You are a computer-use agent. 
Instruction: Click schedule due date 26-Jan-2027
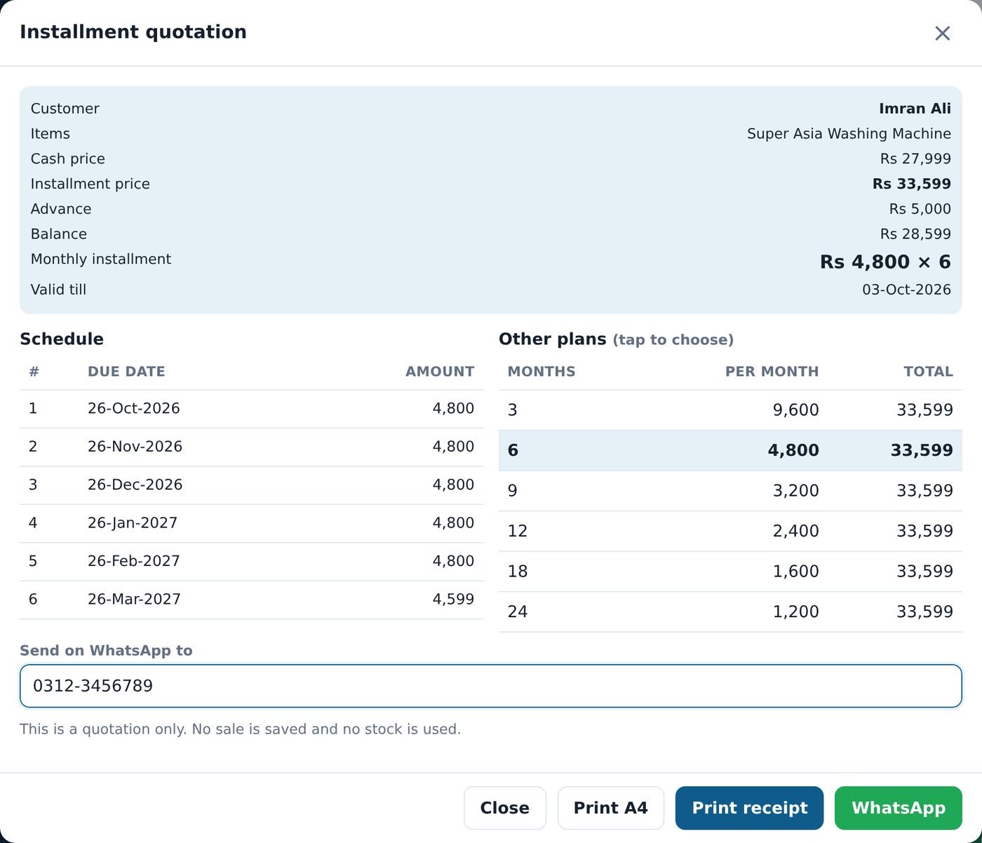tap(133, 523)
